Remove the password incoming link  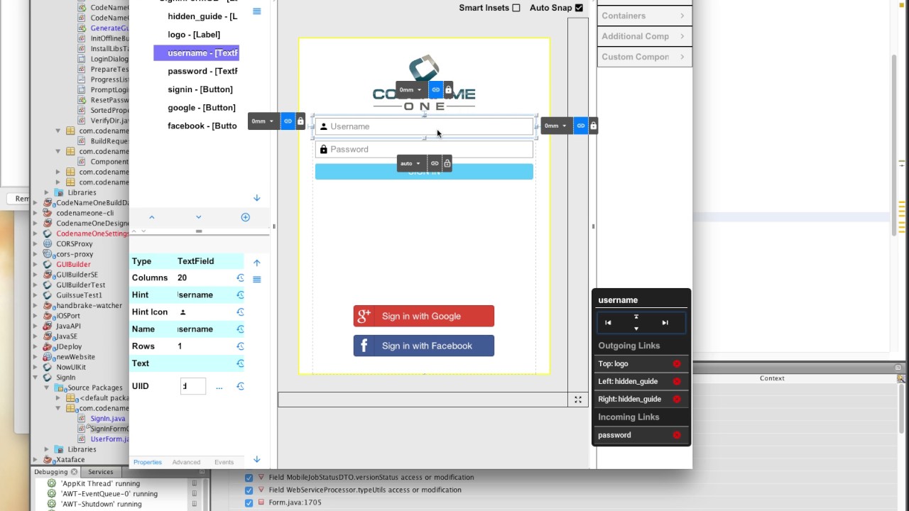pyautogui.click(x=677, y=436)
